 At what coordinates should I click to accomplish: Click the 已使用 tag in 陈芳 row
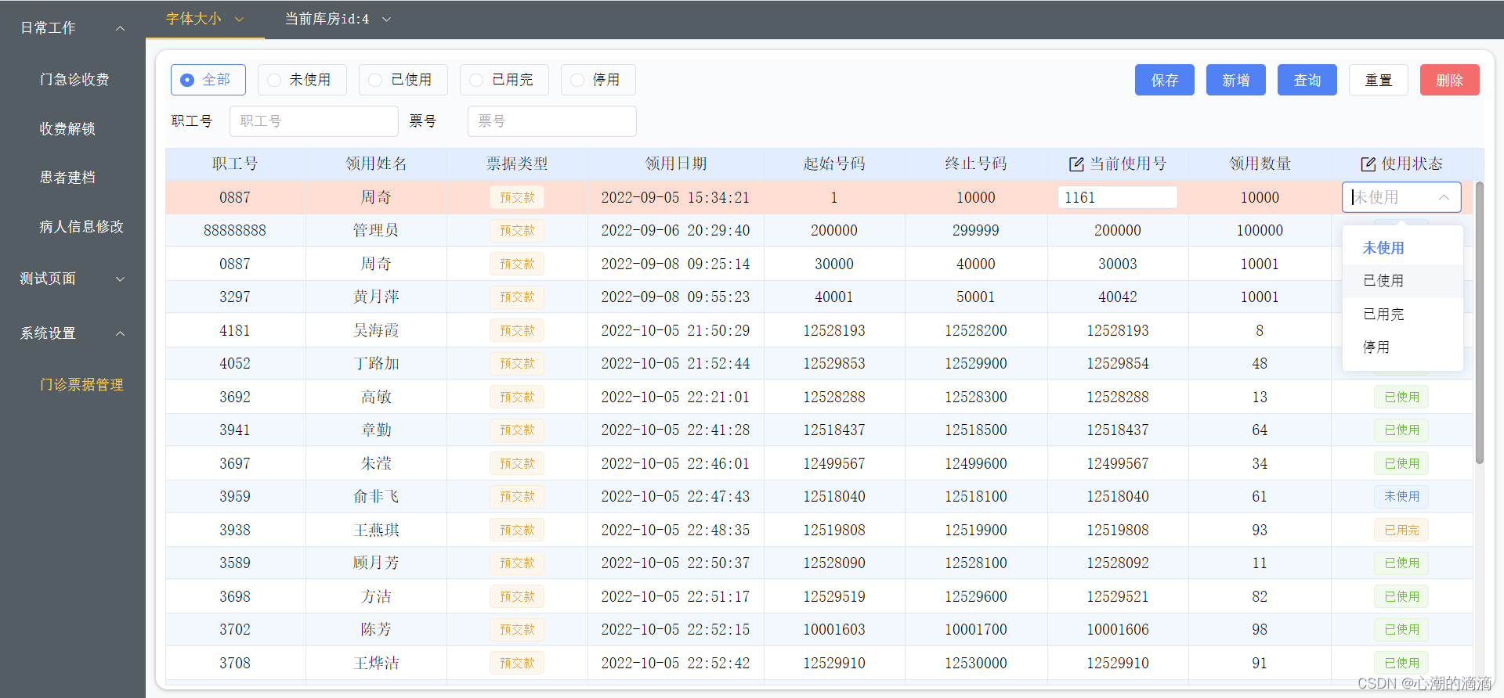pyautogui.click(x=1401, y=630)
